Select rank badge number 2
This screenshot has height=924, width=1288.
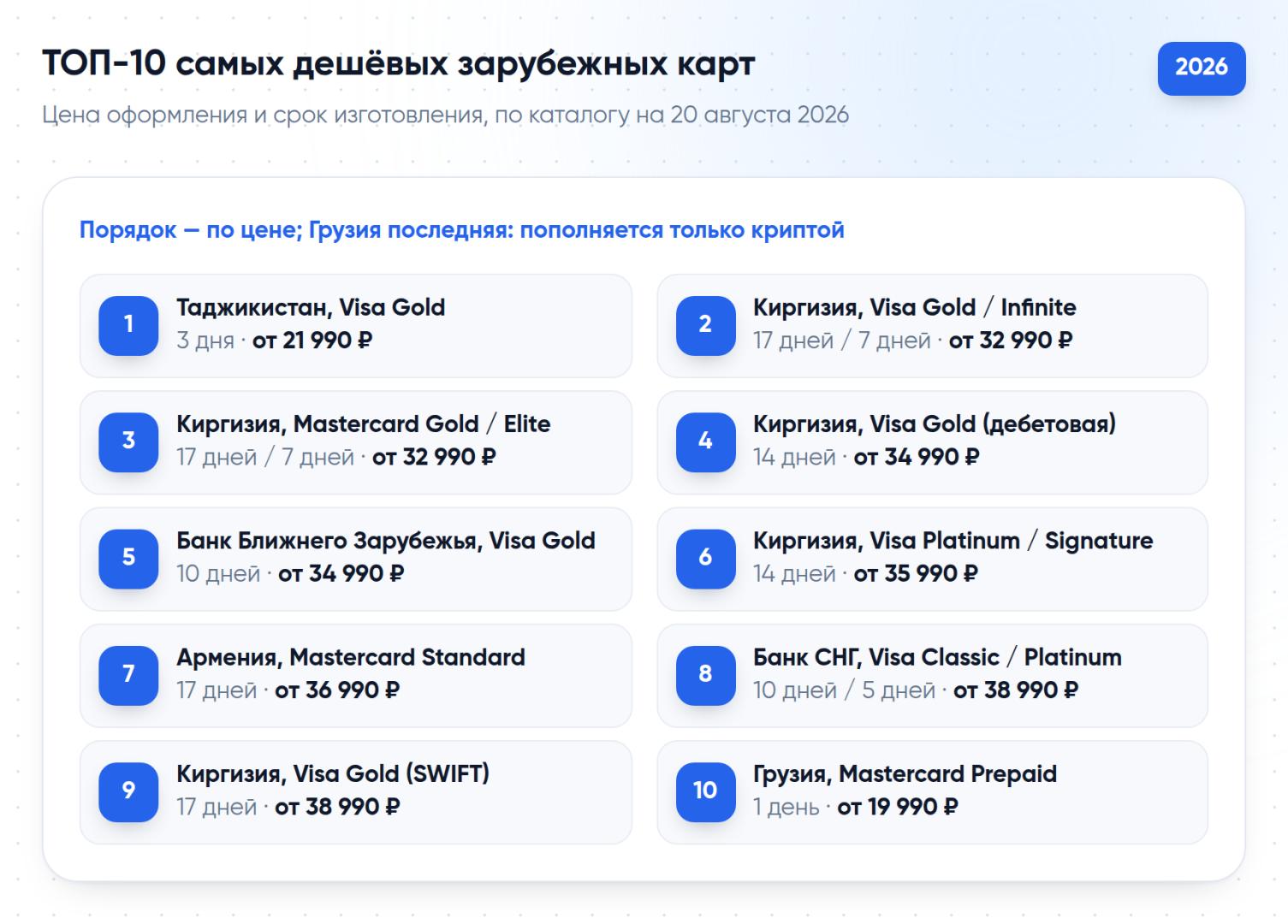click(705, 325)
